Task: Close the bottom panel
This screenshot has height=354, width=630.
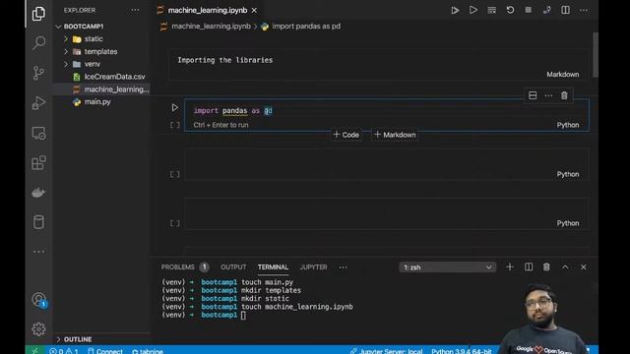Action: click(x=584, y=266)
